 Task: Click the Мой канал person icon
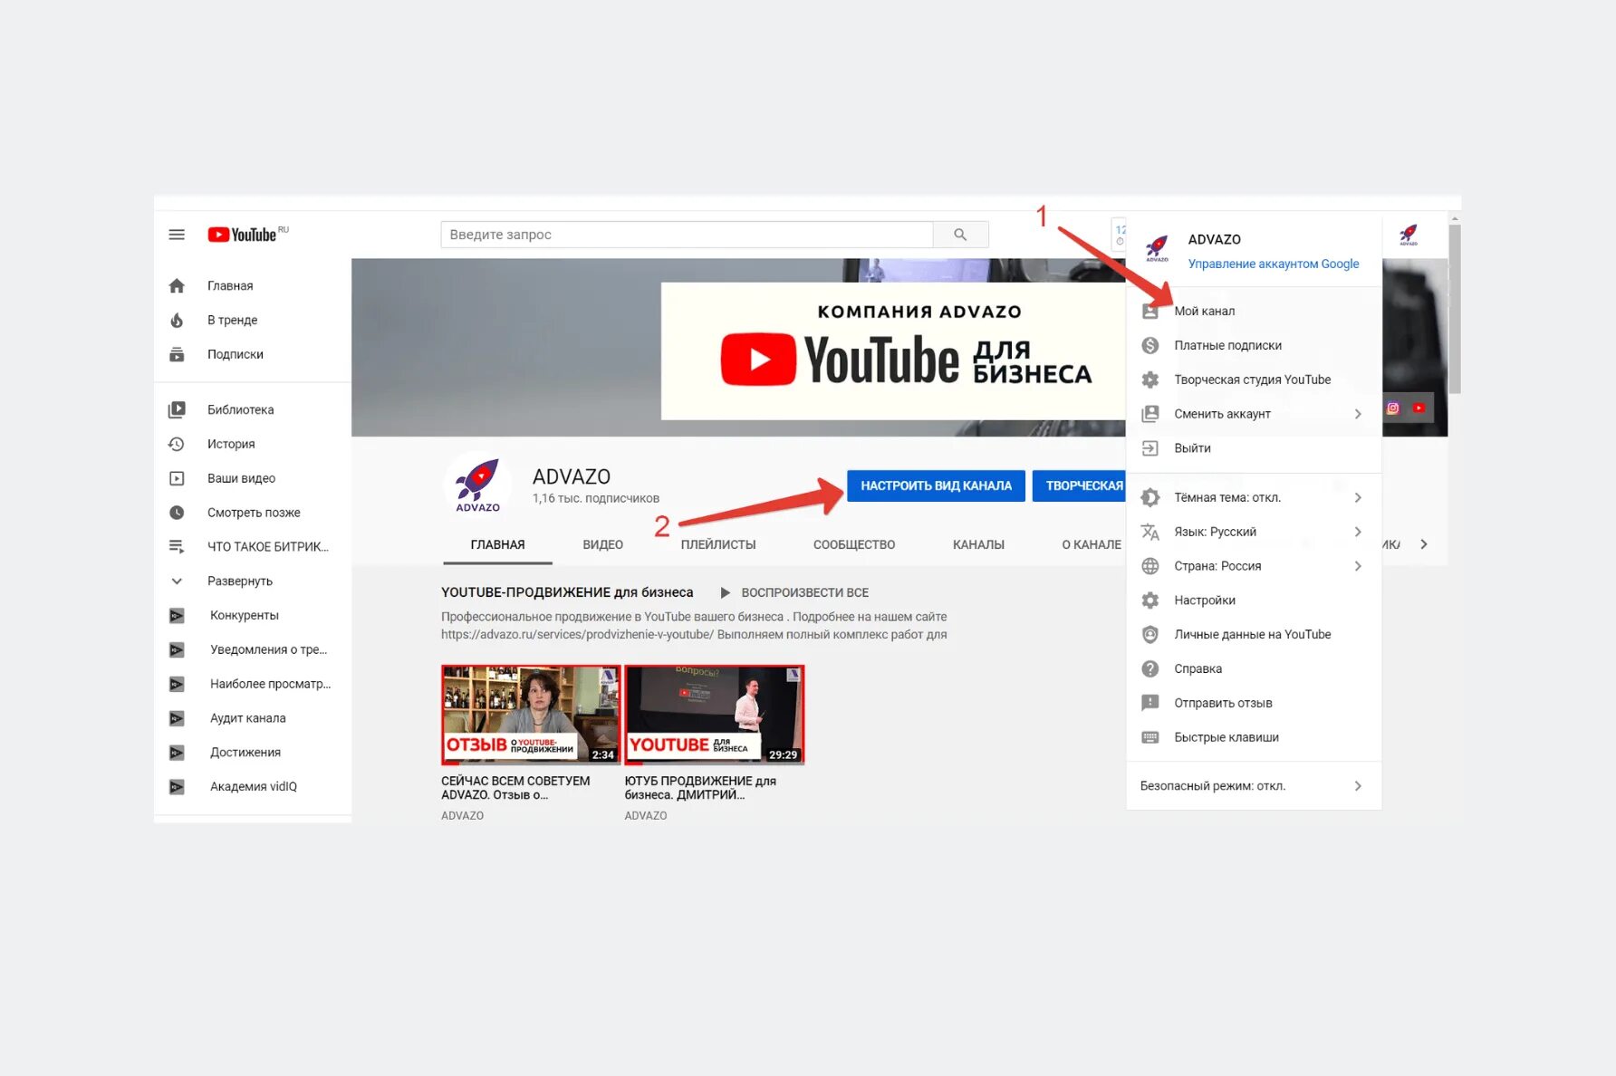pos(1150,312)
